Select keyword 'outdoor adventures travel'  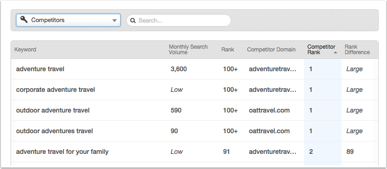point(54,131)
